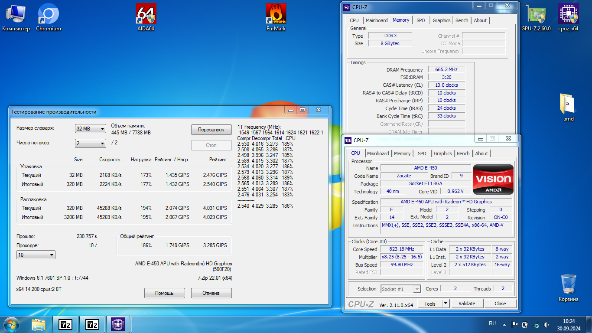Click the Name field AMD E-450

coord(426,168)
